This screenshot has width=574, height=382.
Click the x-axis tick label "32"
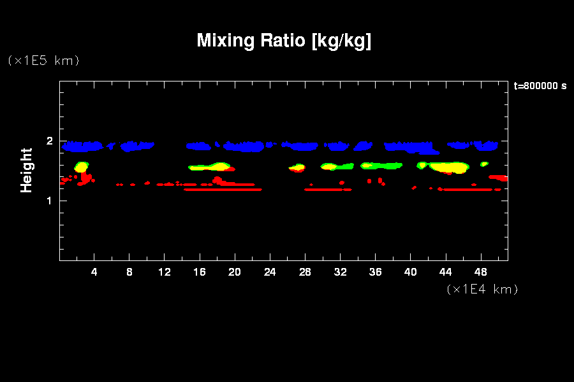click(x=341, y=272)
